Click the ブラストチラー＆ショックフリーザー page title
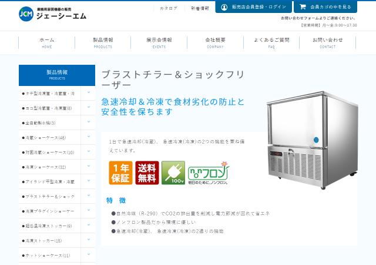This screenshot has width=376, height=265. point(173,79)
